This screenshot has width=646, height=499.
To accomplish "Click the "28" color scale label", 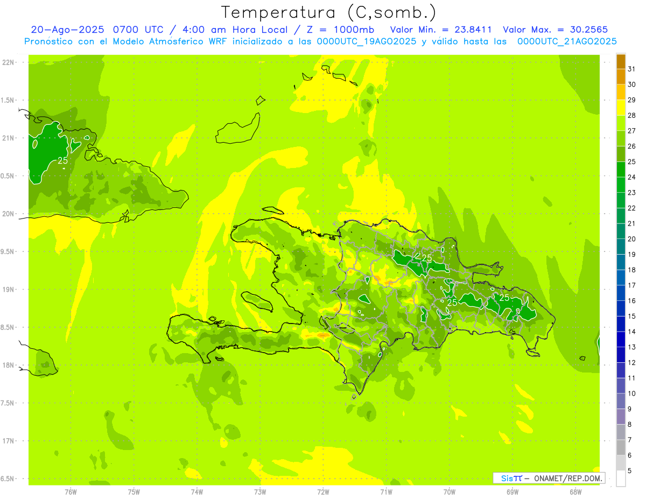I will coord(632,115).
